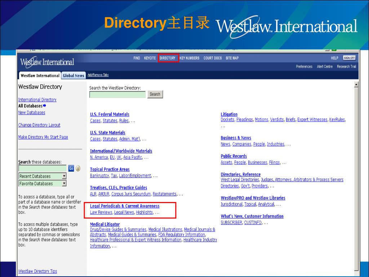
Task: Open What's New, Customer Information
Action: [252, 216]
